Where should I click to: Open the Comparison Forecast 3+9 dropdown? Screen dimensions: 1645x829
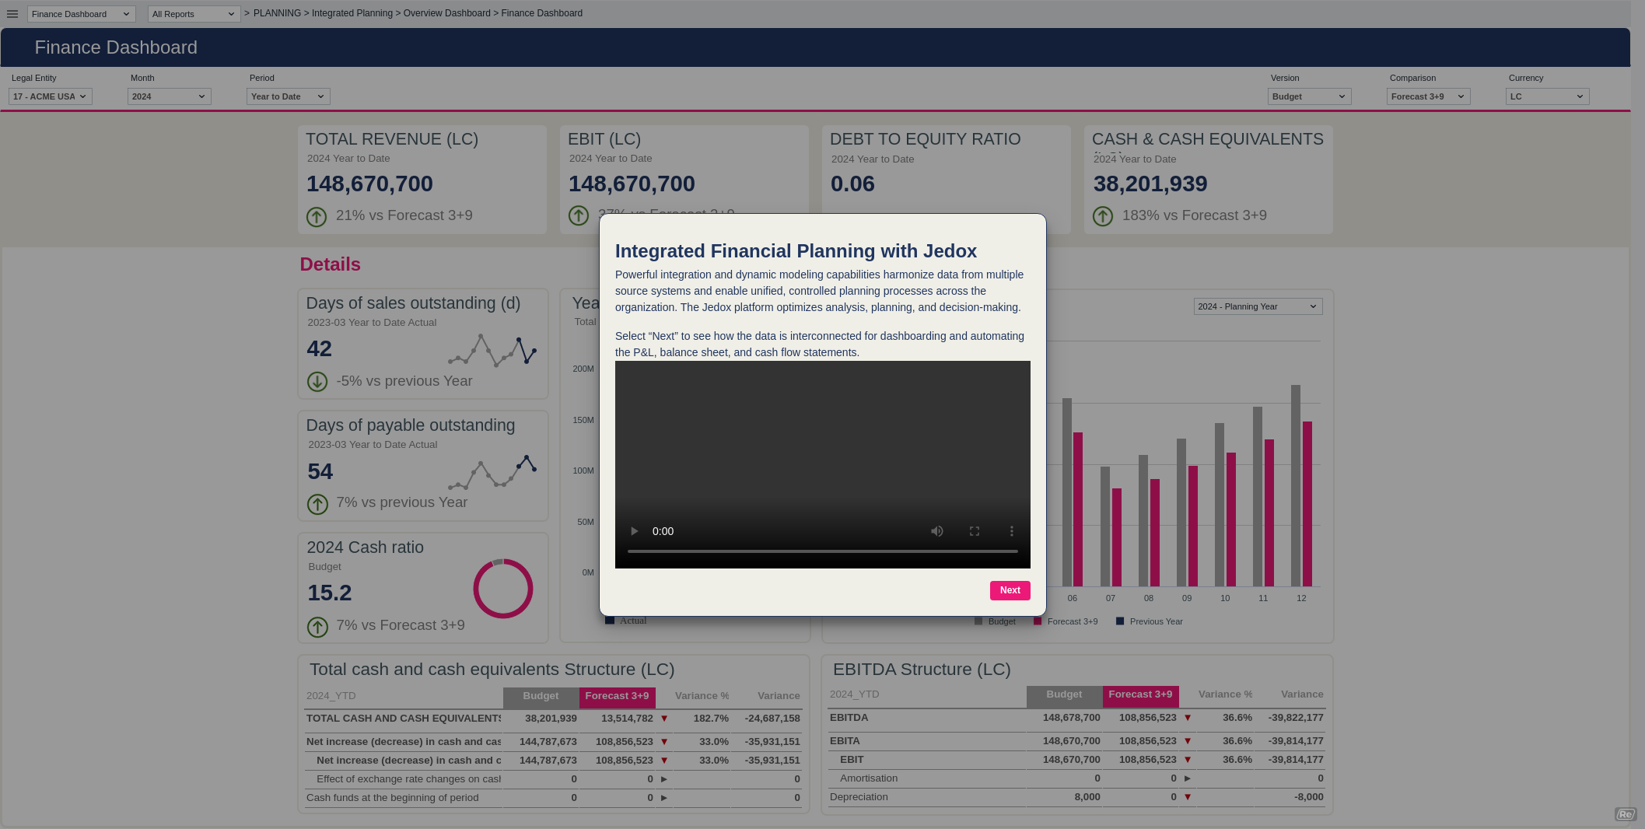click(x=1428, y=96)
